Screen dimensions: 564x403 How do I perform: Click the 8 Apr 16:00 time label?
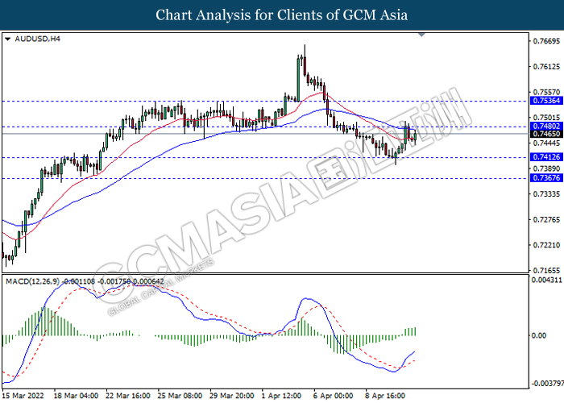point(385,396)
